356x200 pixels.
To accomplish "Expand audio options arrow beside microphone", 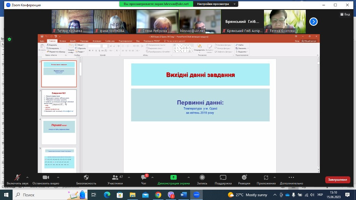I will [x=27, y=177].
